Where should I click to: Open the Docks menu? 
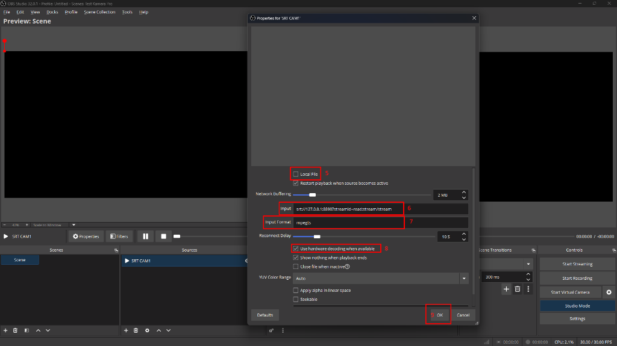[52, 12]
